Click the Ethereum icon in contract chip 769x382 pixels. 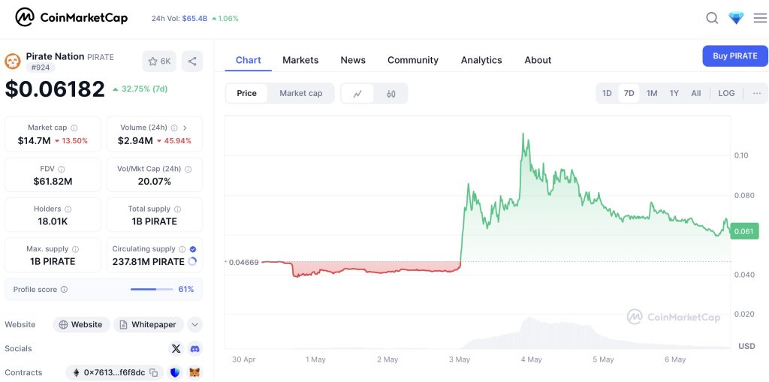pyautogui.click(x=76, y=373)
